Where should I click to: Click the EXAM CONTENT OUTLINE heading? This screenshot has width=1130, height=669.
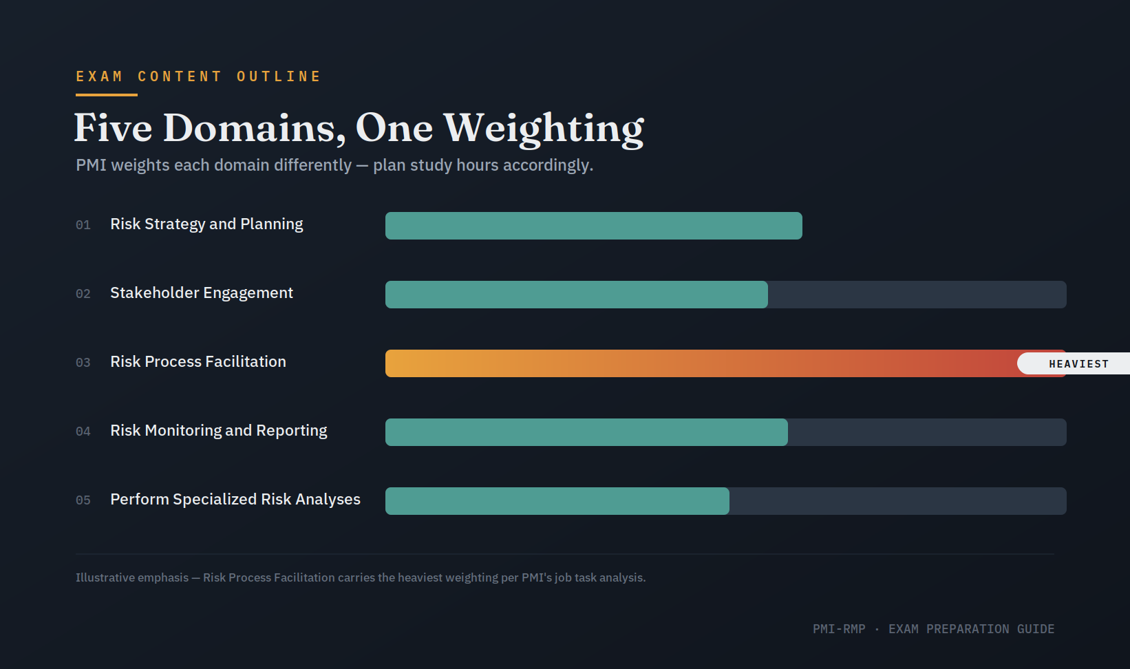coord(198,76)
